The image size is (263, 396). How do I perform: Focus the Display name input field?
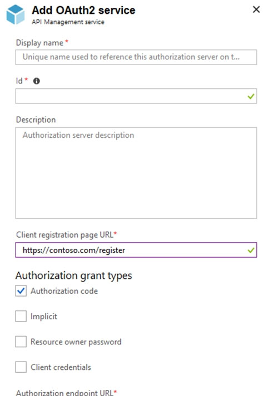click(136, 57)
